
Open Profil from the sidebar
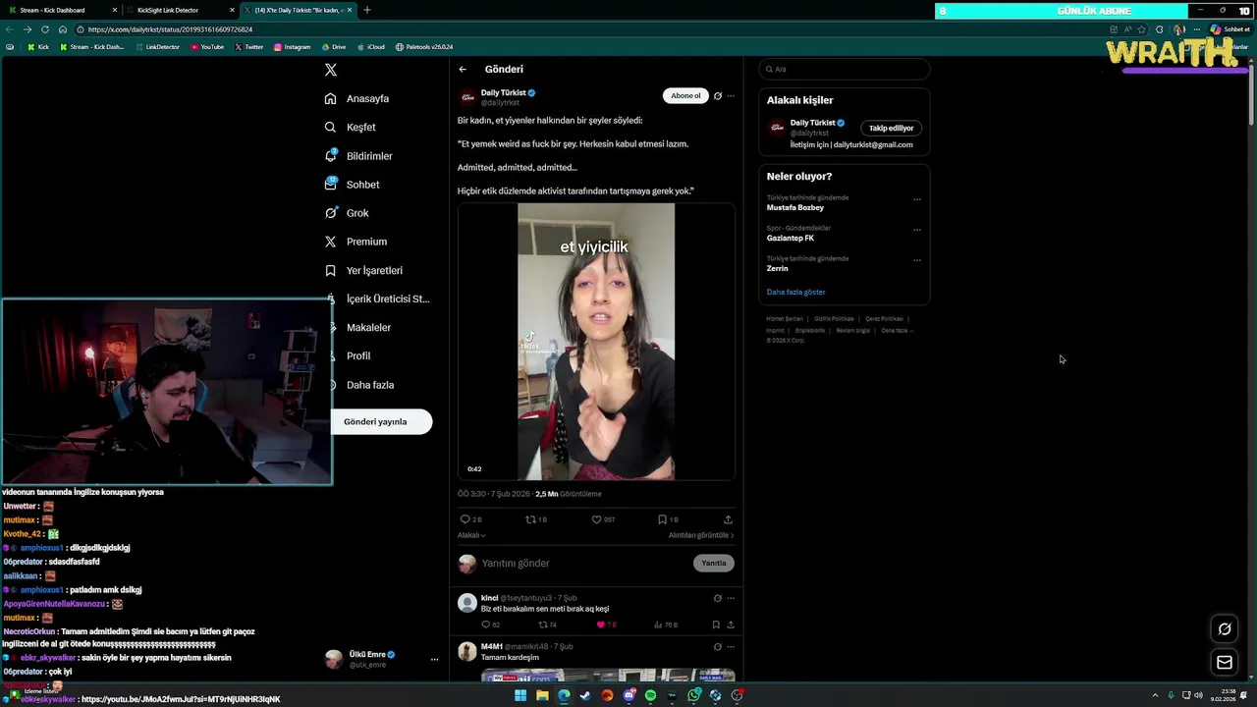348,355
